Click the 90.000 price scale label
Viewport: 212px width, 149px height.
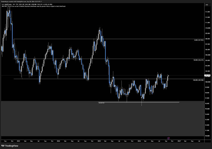(x=208, y=136)
